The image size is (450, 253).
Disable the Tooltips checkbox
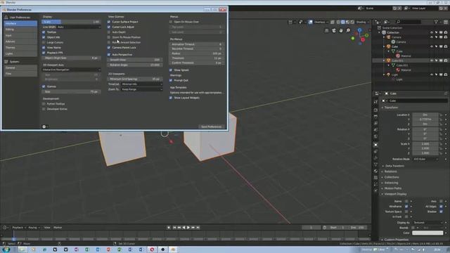[44, 32]
